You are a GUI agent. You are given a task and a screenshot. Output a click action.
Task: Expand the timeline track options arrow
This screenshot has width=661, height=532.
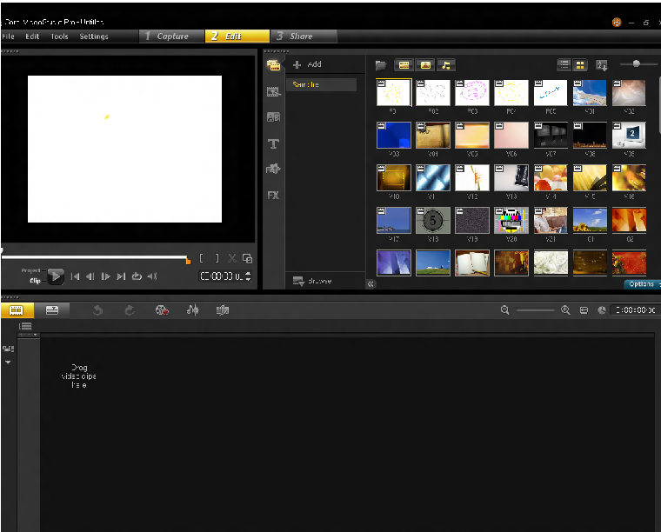tap(8, 362)
